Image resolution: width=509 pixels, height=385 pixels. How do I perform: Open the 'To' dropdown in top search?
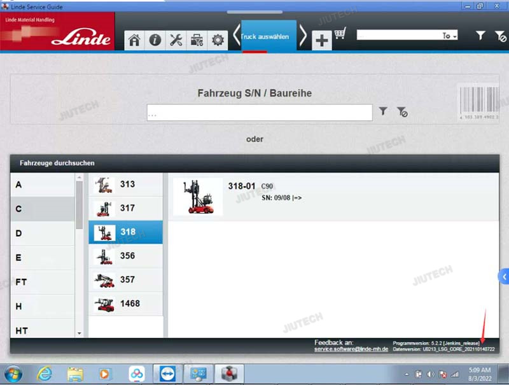click(x=450, y=36)
